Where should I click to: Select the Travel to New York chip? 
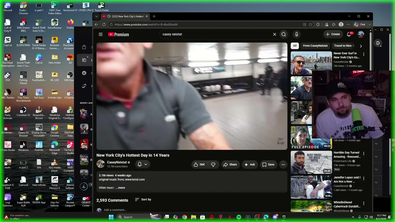tap(344, 46)
